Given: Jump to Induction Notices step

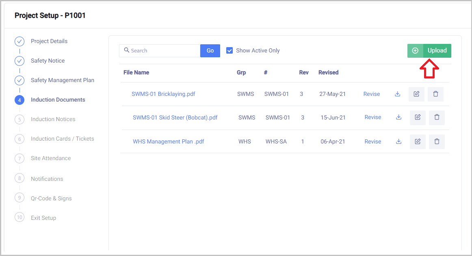Looking at the screenshot, I should tap(53, 119).
